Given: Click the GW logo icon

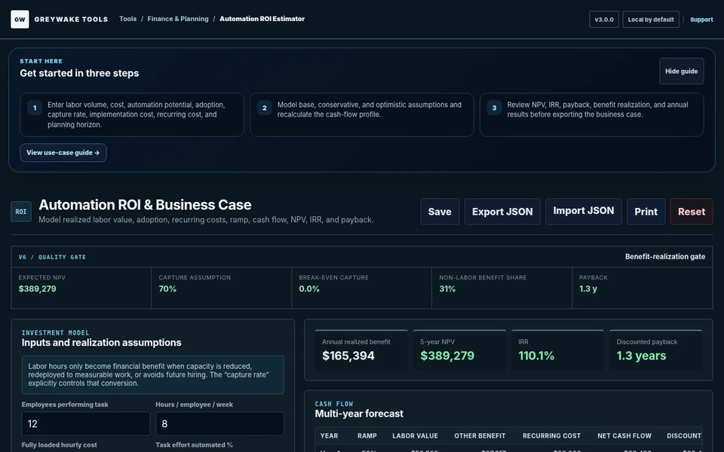Looking at the screenshot, I should pyautogui.click(x=20, y=20).
